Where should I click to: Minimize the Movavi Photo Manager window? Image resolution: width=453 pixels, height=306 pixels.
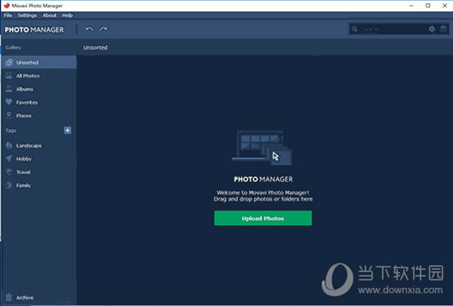click(411, 6)
